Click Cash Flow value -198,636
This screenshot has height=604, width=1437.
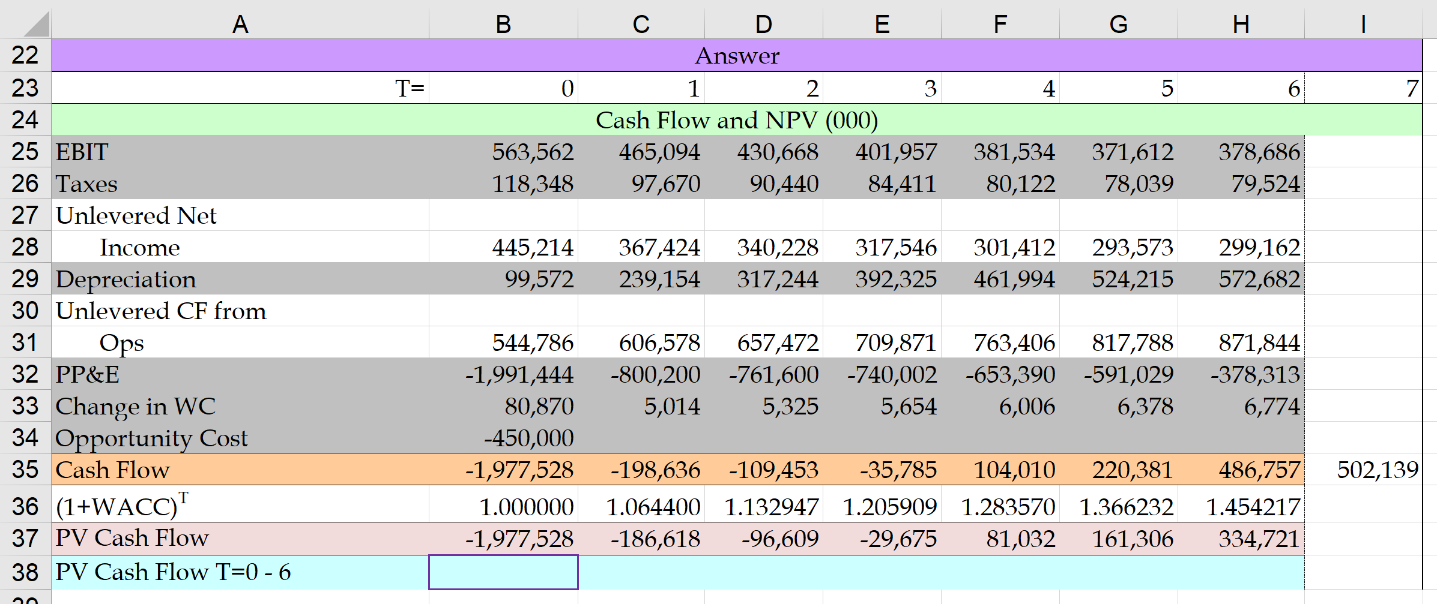point(655,470)
